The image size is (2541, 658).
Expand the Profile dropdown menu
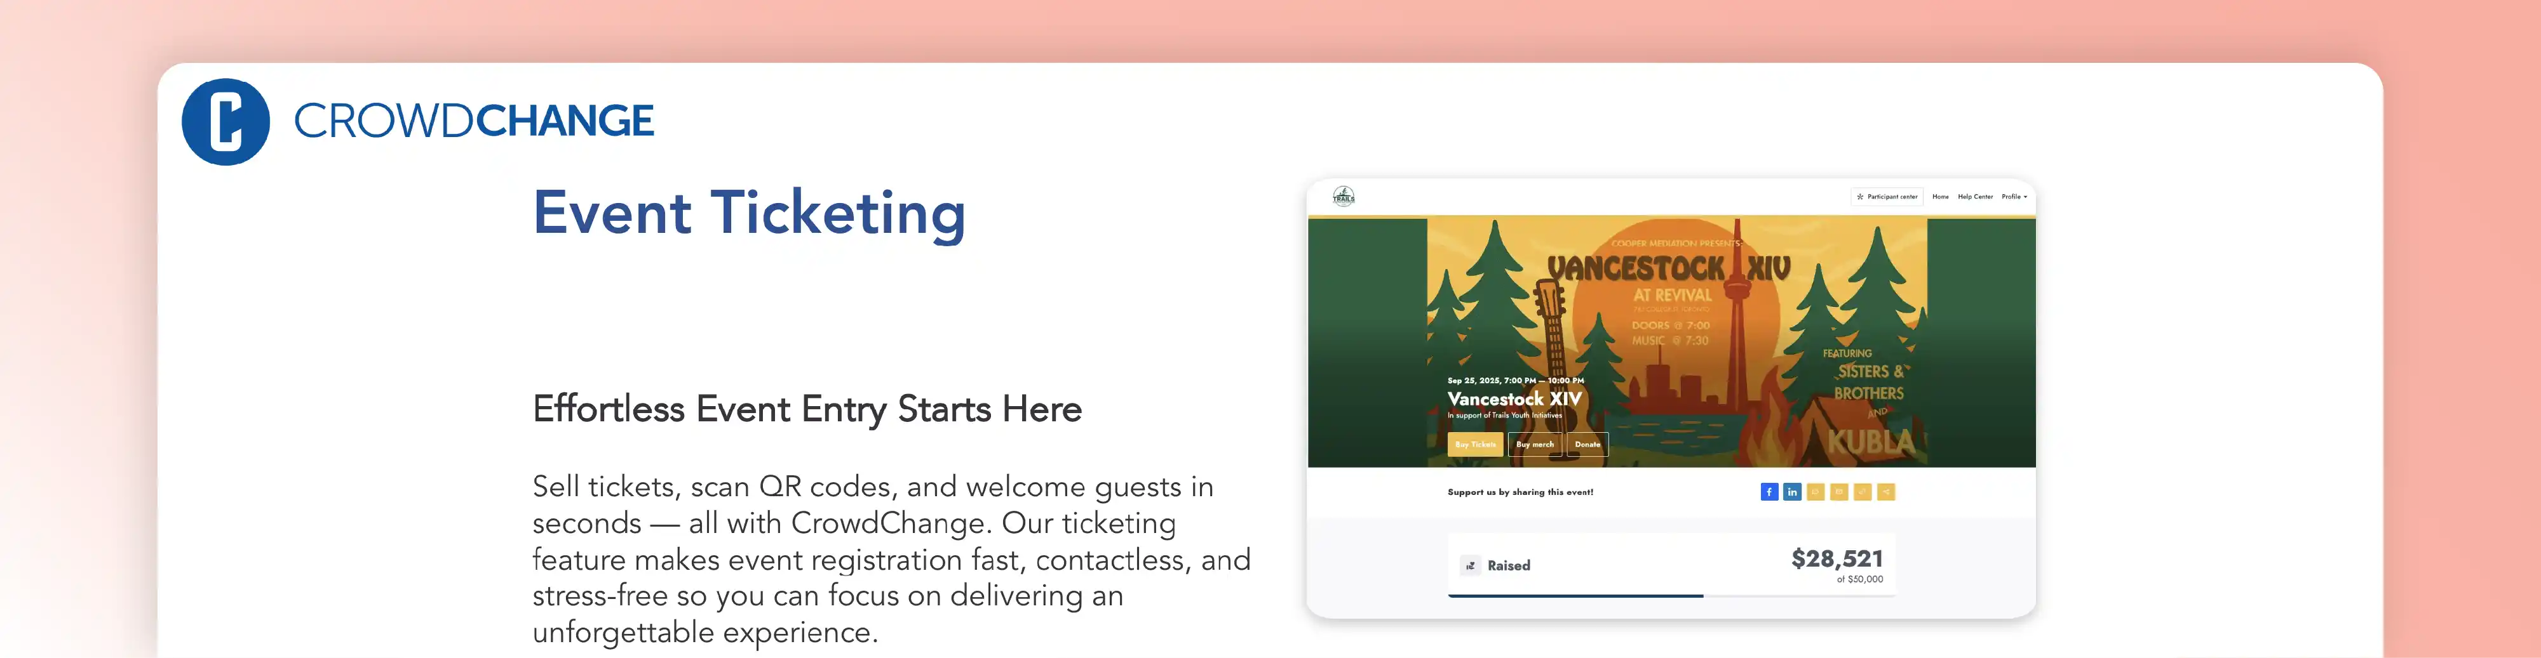[2014, 196]
